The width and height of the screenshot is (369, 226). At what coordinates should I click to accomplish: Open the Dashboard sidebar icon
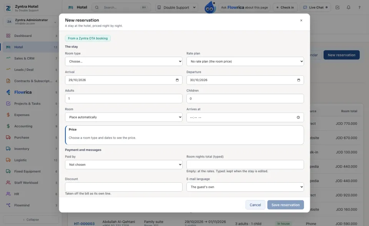pyautogui.click(x=8, y=36)
